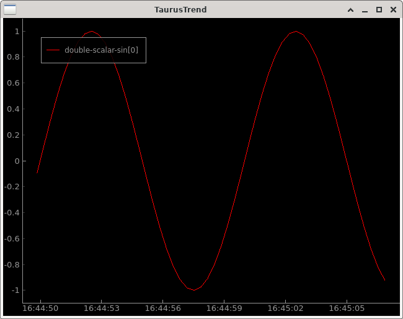Select the 16:45:02 time axis label

pos(285,308)
